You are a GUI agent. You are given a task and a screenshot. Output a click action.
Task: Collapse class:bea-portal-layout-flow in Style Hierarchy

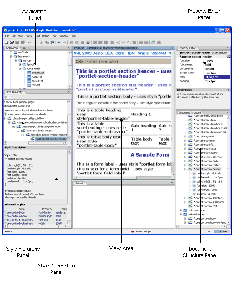coord(5,118)
